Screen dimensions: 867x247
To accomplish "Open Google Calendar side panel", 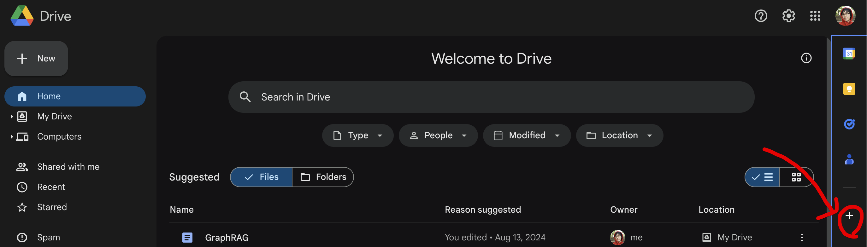I will [x=849, y=54].
